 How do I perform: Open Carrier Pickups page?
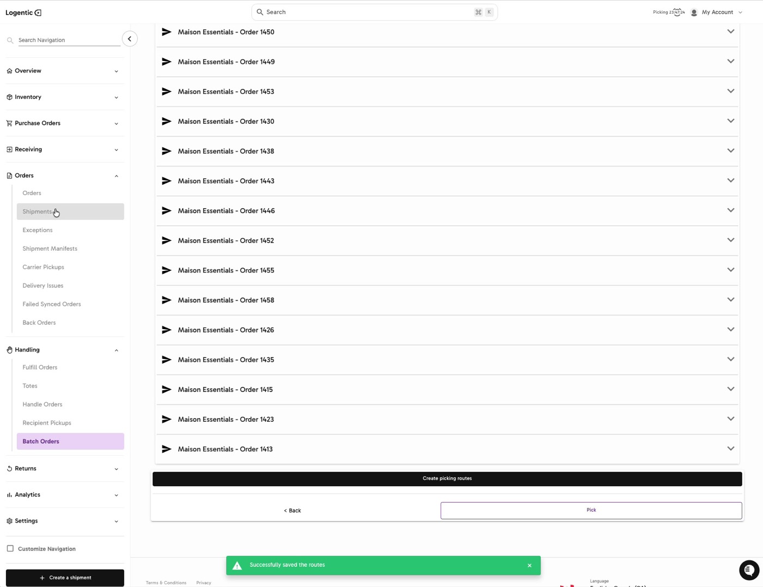[70, 267]
